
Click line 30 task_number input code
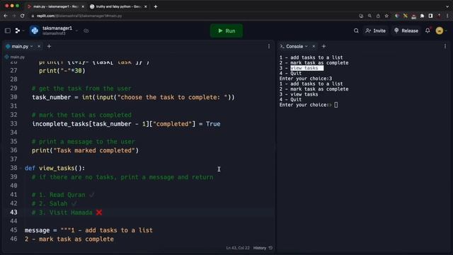tap(133, 98)
